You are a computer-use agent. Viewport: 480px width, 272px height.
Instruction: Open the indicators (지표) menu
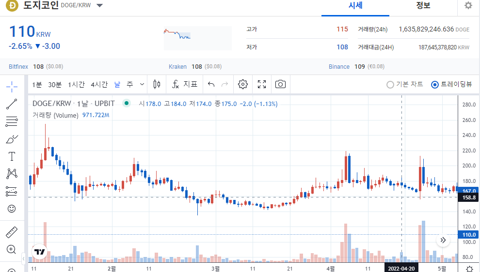tap(185, 84)
